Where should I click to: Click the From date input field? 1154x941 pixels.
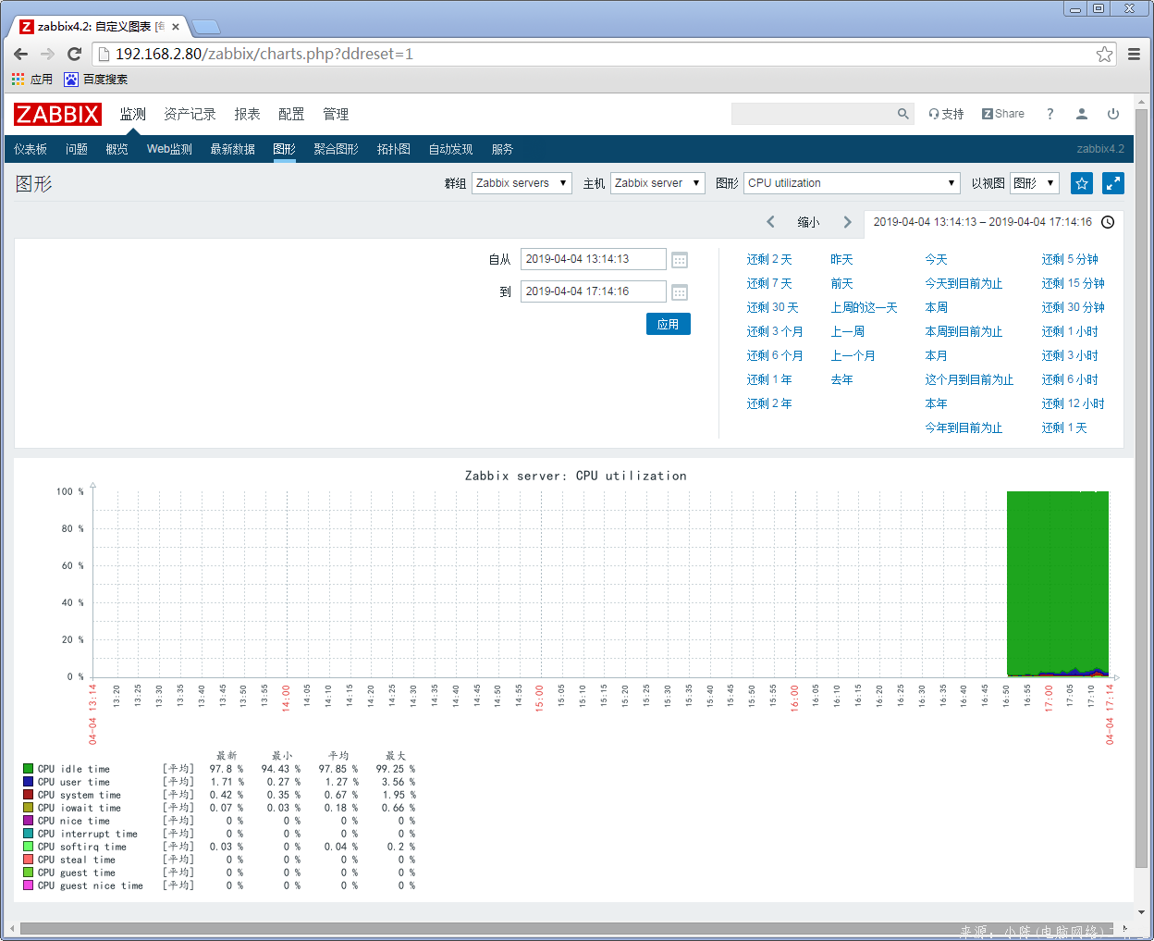[593, 259]
